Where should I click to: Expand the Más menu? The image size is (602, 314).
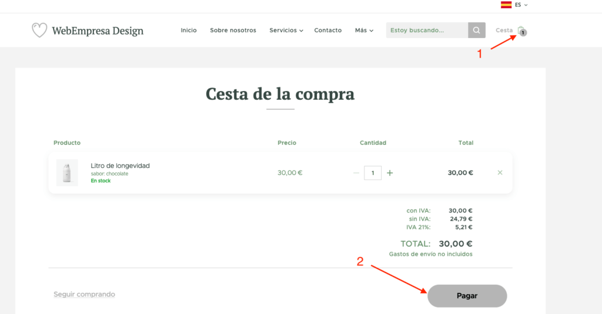(364, 31)
